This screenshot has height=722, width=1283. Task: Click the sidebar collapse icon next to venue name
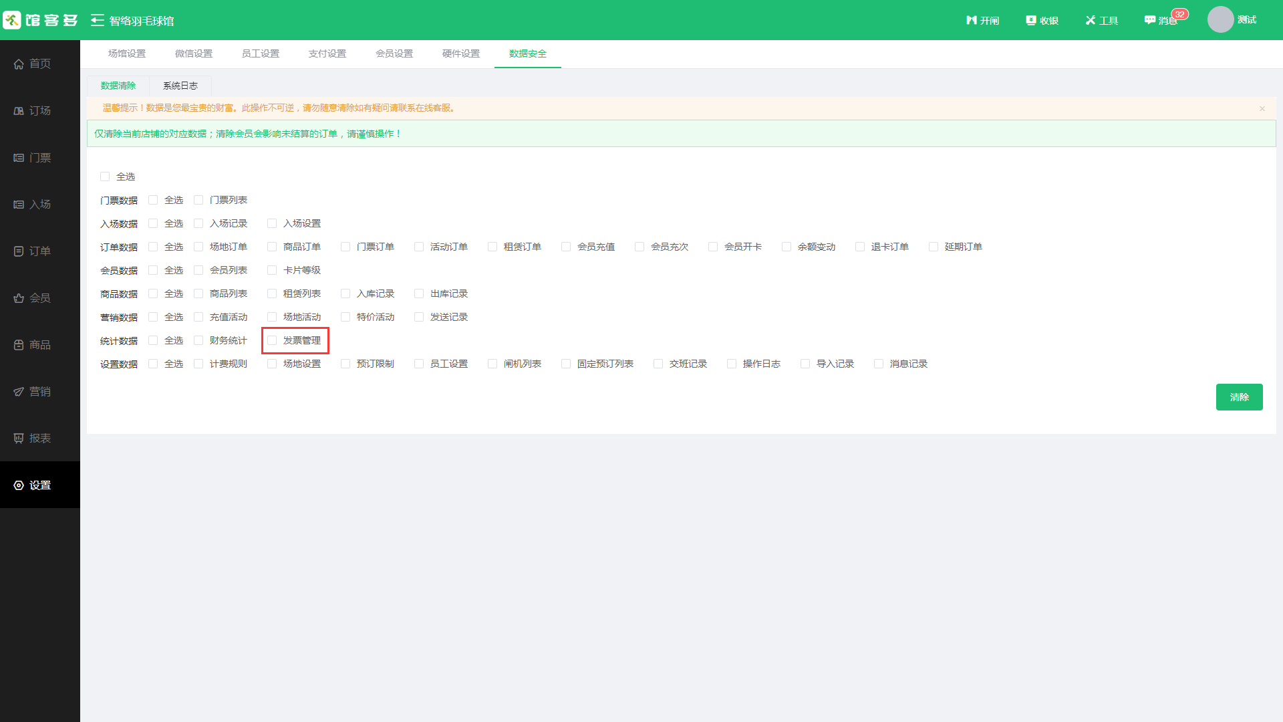98,20
